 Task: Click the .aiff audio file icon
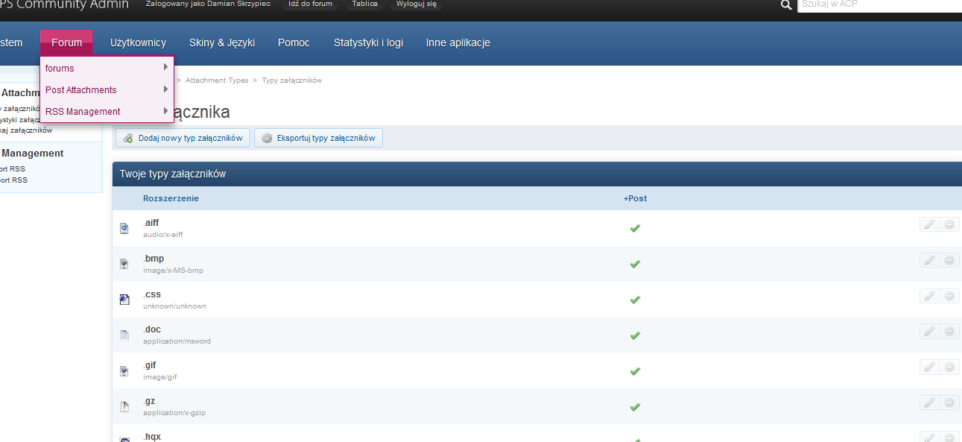(x=124, y=228)
